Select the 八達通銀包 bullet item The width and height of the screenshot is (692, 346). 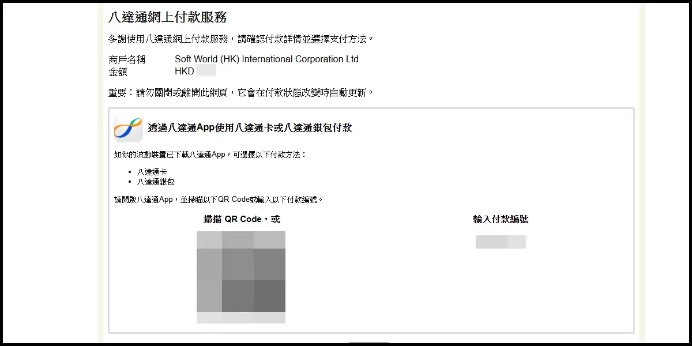156,182
